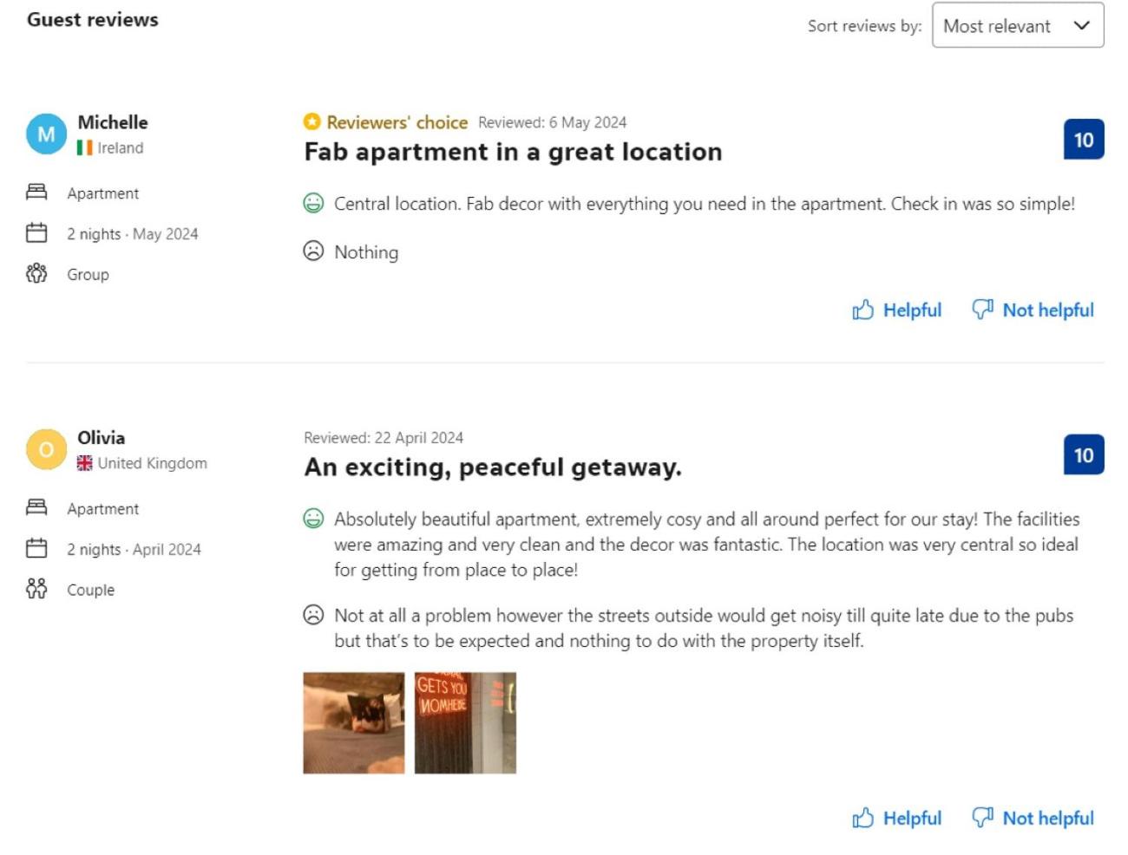The width and height of the screenshot is (1128, 855).
Task: Open the Sort reviews by dropdown
Action: (x=1017, y=25)
